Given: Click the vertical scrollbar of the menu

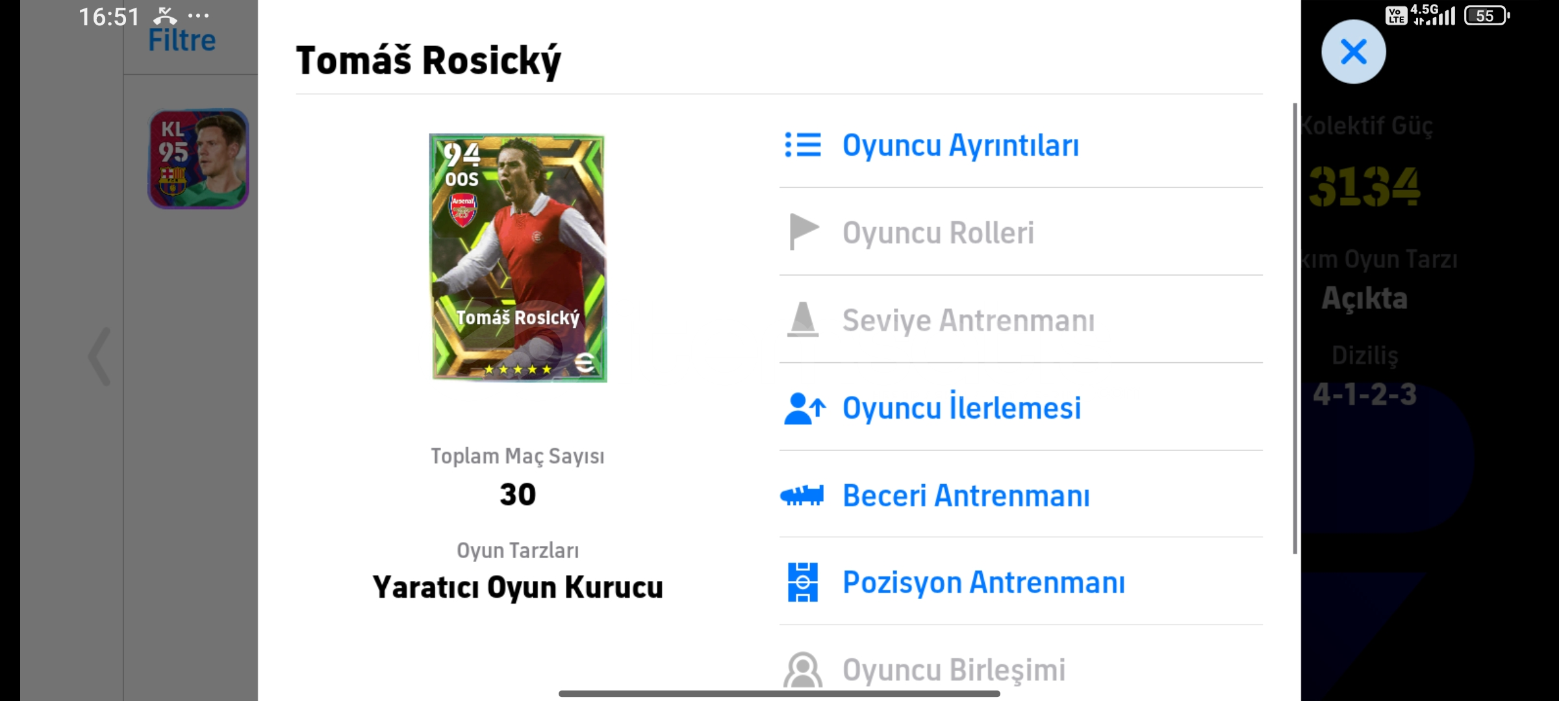Looking at the screenshot, I should tap(1295, 328).
